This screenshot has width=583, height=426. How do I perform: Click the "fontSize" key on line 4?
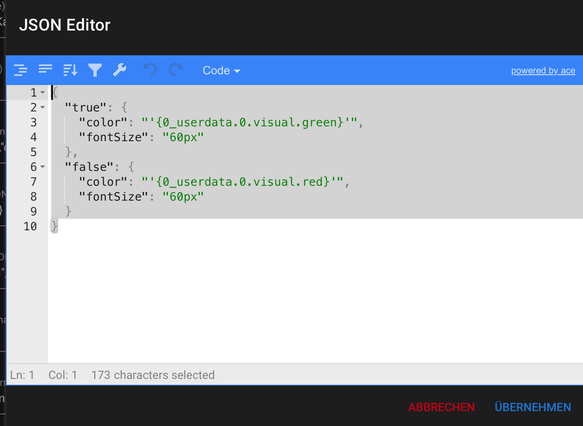click(x=114, y=137)
